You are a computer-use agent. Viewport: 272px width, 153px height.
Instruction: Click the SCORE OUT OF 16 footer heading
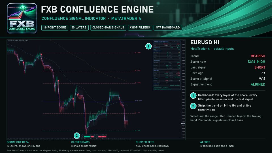click(18, 142)
